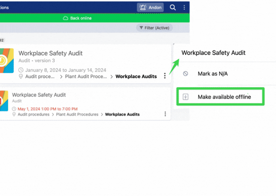Open the Filter (Active) control
The image size is (276, 196).
pyautogui.click(x=154, y=28)
